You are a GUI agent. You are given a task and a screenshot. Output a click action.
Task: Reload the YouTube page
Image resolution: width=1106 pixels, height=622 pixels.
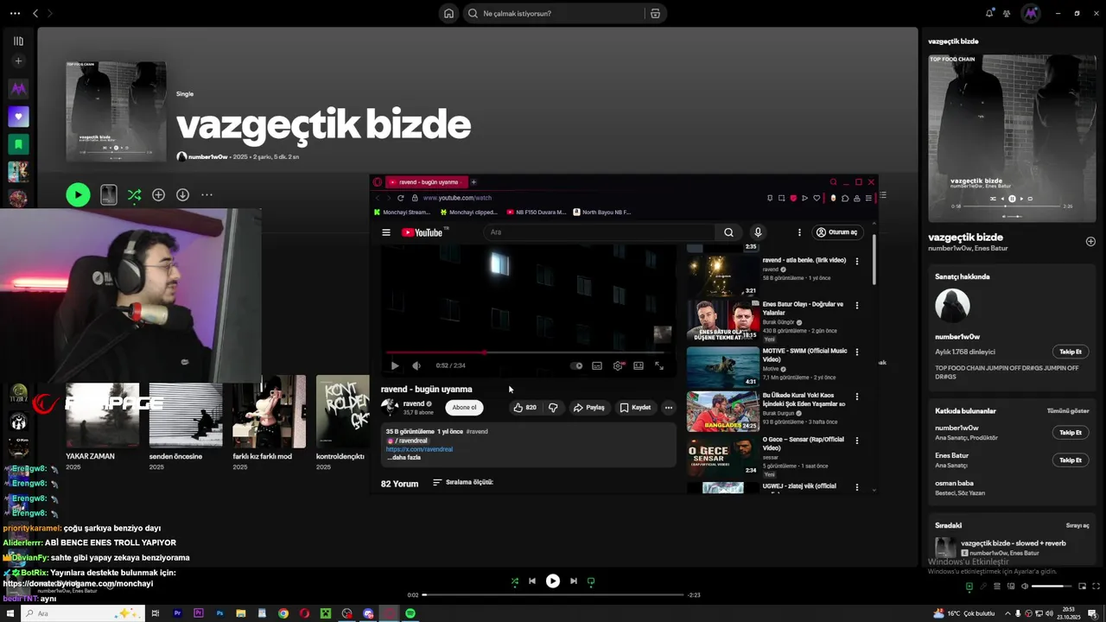tap(401, 198)
